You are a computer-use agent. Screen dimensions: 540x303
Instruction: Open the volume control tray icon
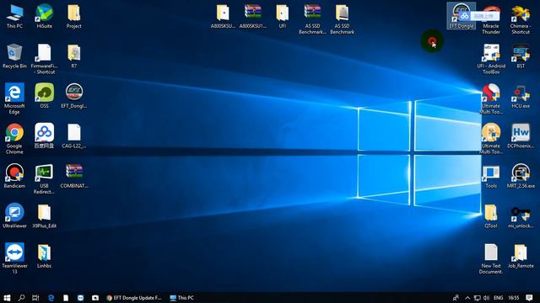coord(486,298)
